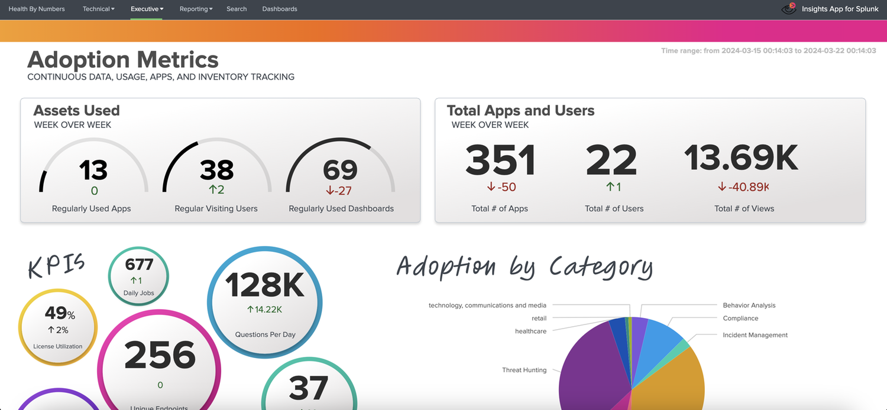Click the Total # of Users value 22
Screen dimensions: 887x410
pos(611,160)
